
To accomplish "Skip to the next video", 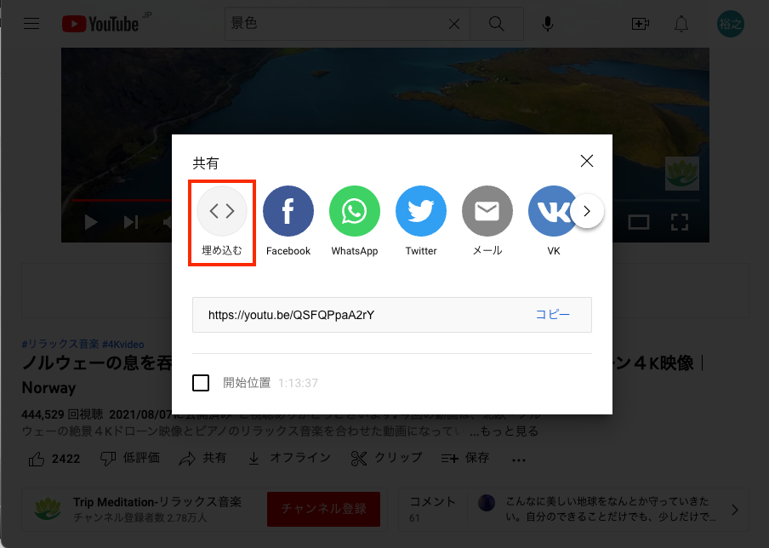I will coord(130,222).
